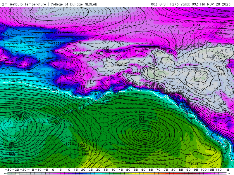Click the 90 value on the color scale
234x175 pixels.
pyautogui.click(x=188, y=170)
